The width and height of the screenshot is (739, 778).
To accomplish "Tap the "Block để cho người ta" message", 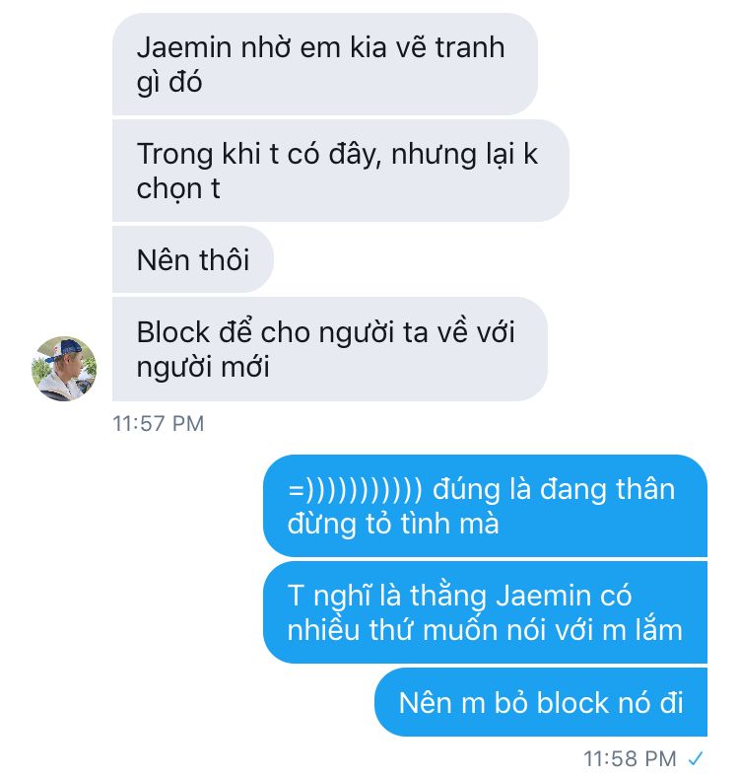I will (330, 349).
